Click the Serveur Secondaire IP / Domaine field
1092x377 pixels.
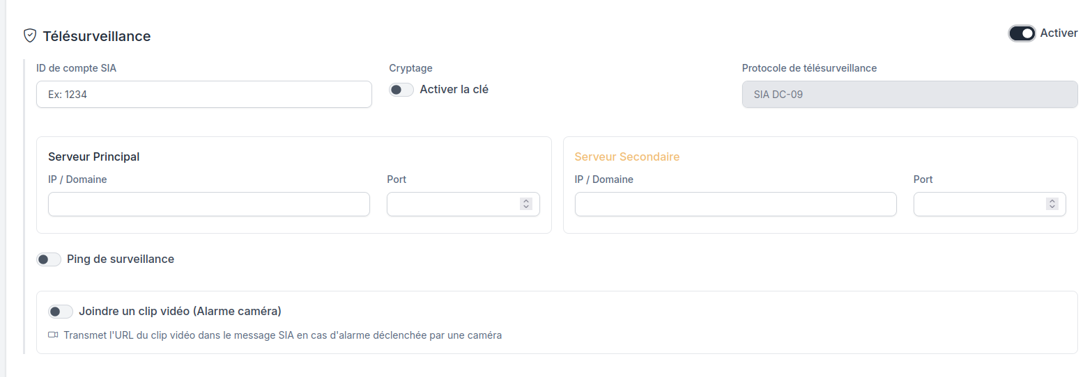pos(736,204)
